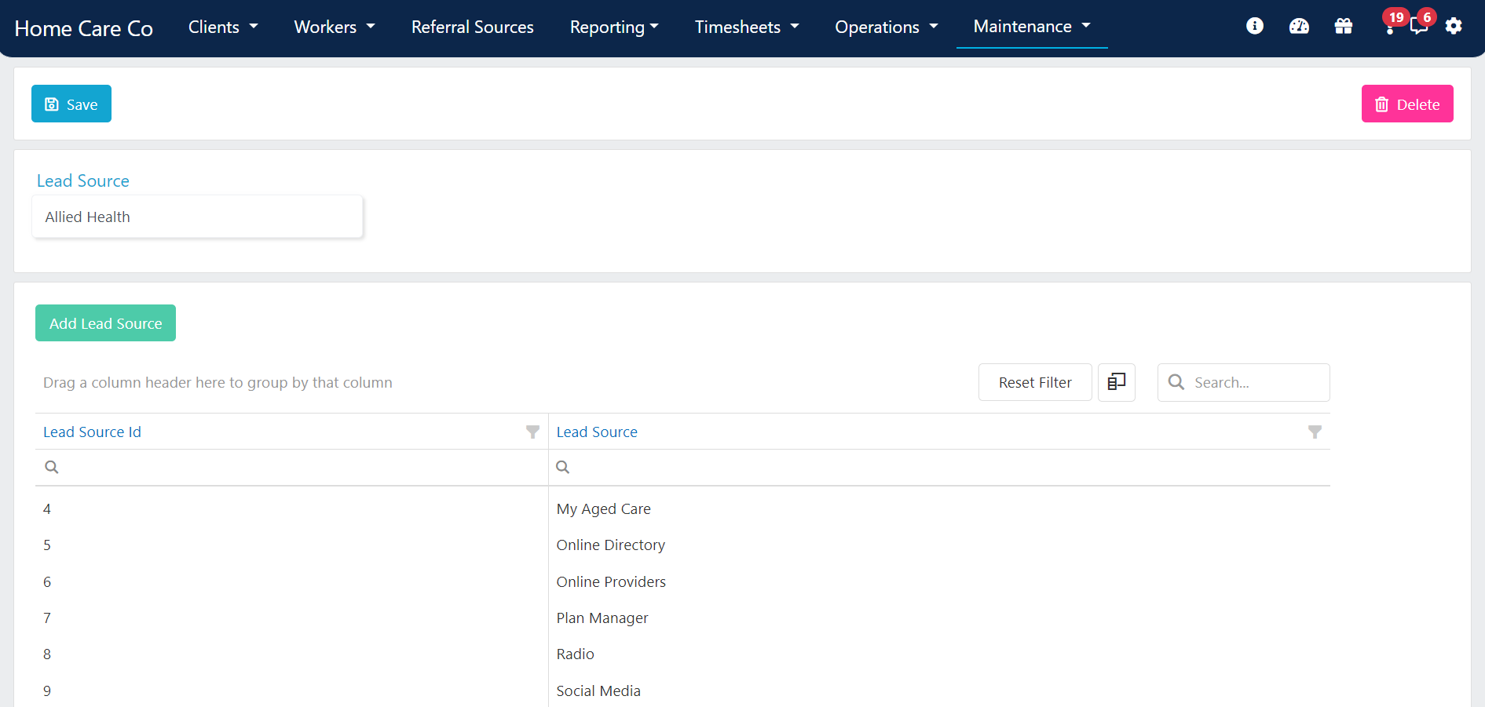The width and height of the screenshot is (1485, 707).
Task: Open the dashboard gauge icon
Action: [x=1299, y=26]
